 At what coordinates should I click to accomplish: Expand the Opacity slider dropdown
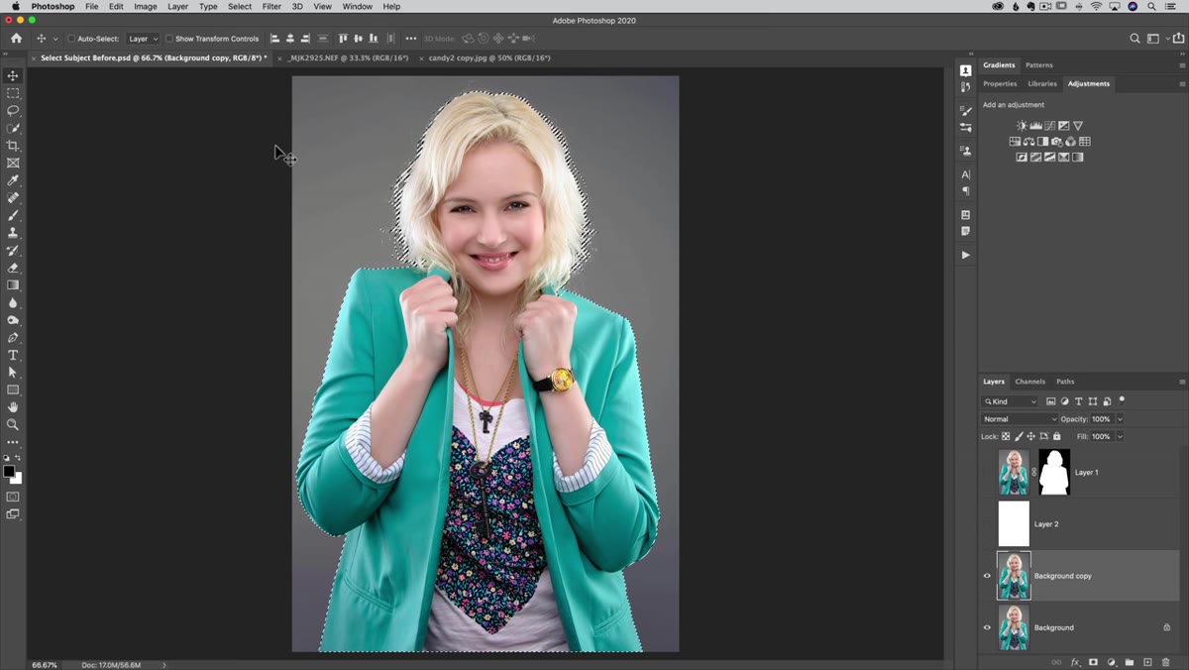[1121, 419]
